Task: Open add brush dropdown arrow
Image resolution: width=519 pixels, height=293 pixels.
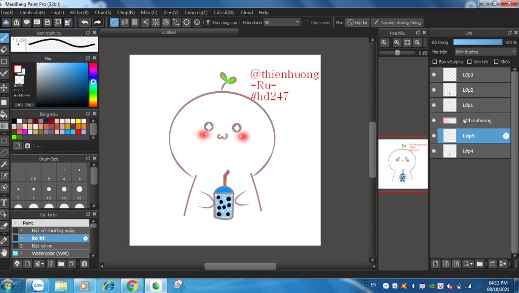Action: click(x=43, y=264)
